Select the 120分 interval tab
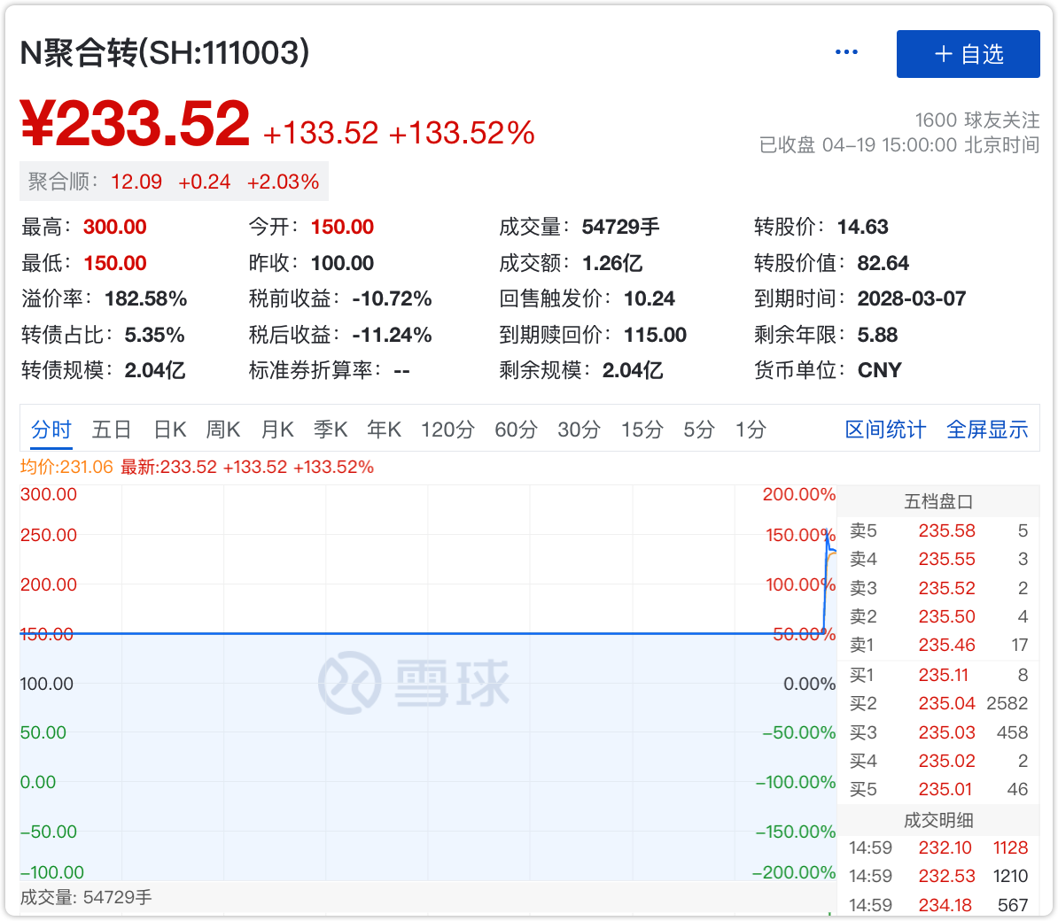1058x921 pixels. pos(447,430)
